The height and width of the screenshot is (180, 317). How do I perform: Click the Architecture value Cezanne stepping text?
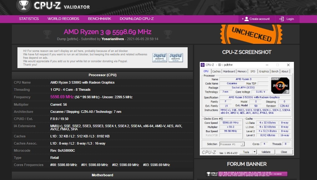pyautogui.click(x=86, y=112)
